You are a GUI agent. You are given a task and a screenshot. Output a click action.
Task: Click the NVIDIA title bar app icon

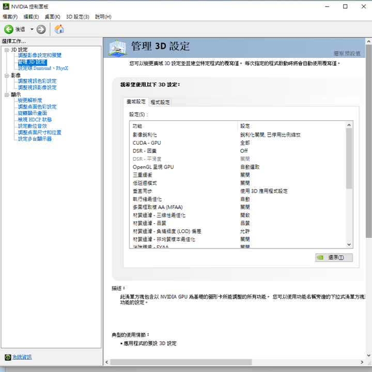tap(6, 6)
